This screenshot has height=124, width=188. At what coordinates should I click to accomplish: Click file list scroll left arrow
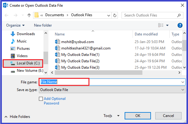pyautogui.click(x=52, y=73)
